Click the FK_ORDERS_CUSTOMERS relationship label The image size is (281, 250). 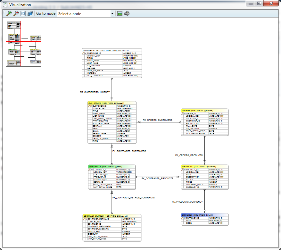coord(157,120)
